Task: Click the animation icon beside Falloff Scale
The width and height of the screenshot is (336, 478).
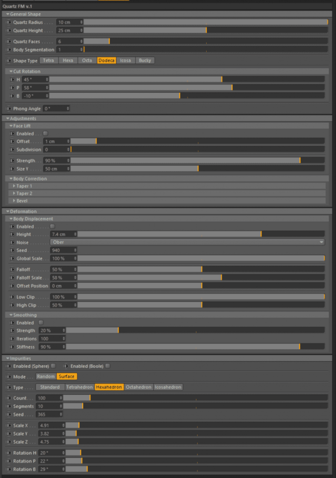Action: 13,278
